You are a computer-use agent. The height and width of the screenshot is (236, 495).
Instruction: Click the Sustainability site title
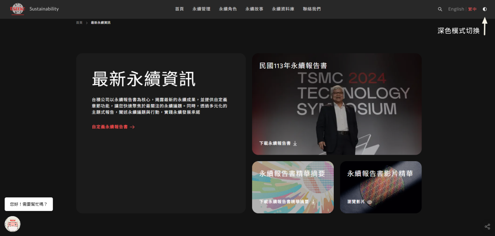pyautogui.click(x=44, y=9)
